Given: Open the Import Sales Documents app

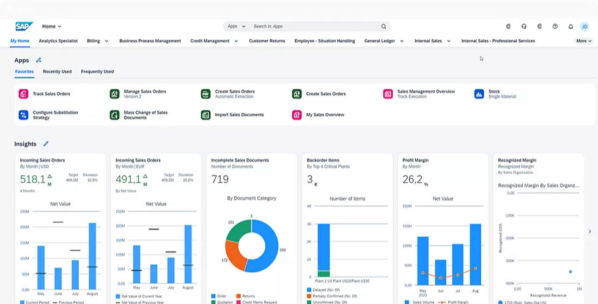Looking at the screenshot, I should point(239,115).
